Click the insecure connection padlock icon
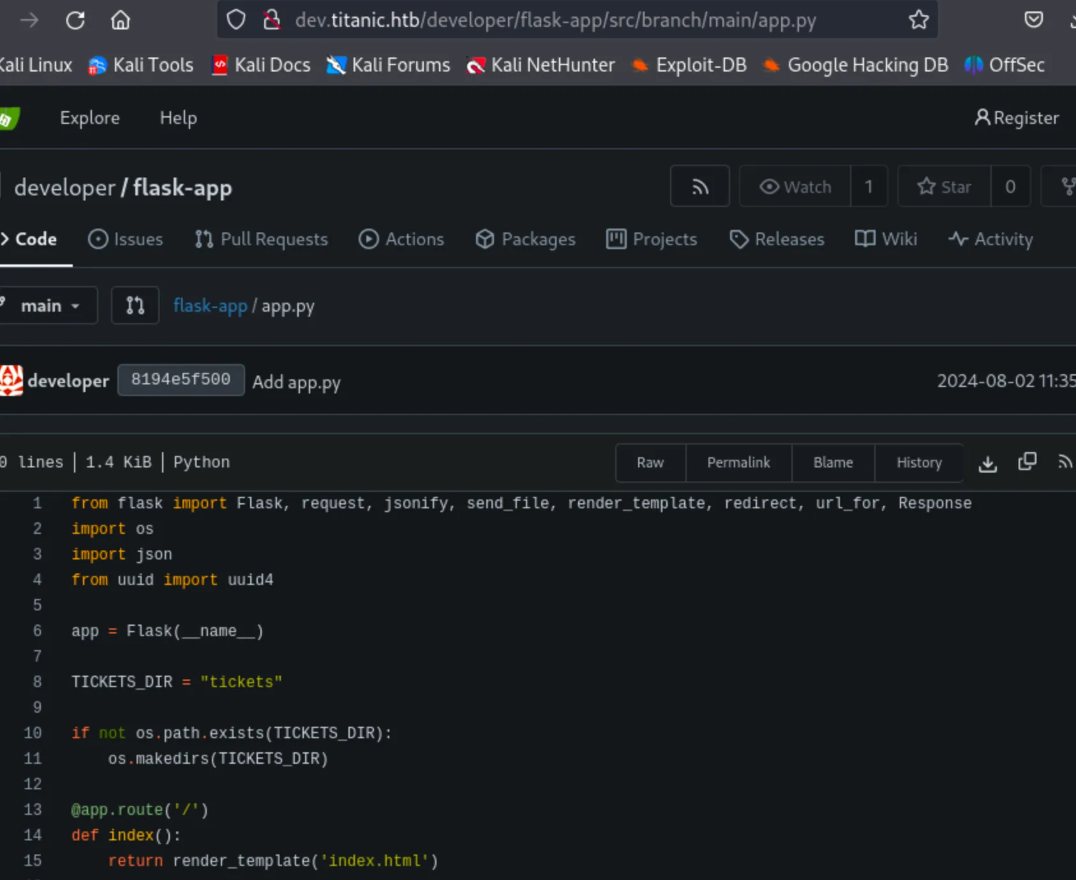 [272, 20]
